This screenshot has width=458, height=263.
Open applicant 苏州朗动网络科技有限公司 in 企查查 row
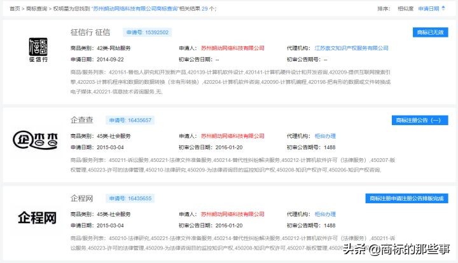(x=233, y=136)
